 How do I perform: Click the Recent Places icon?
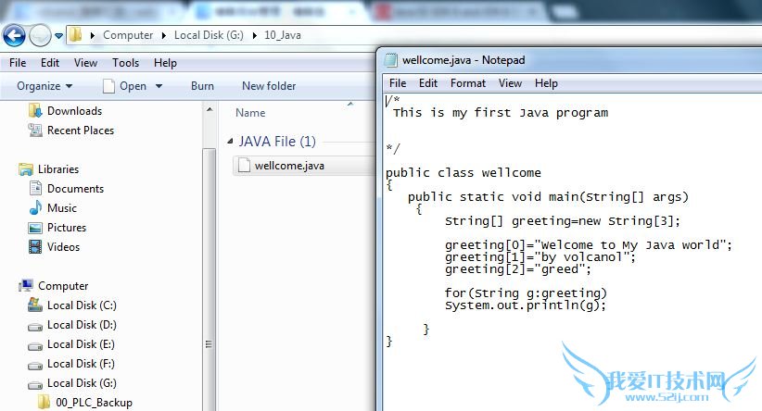[x=35, y=130]
